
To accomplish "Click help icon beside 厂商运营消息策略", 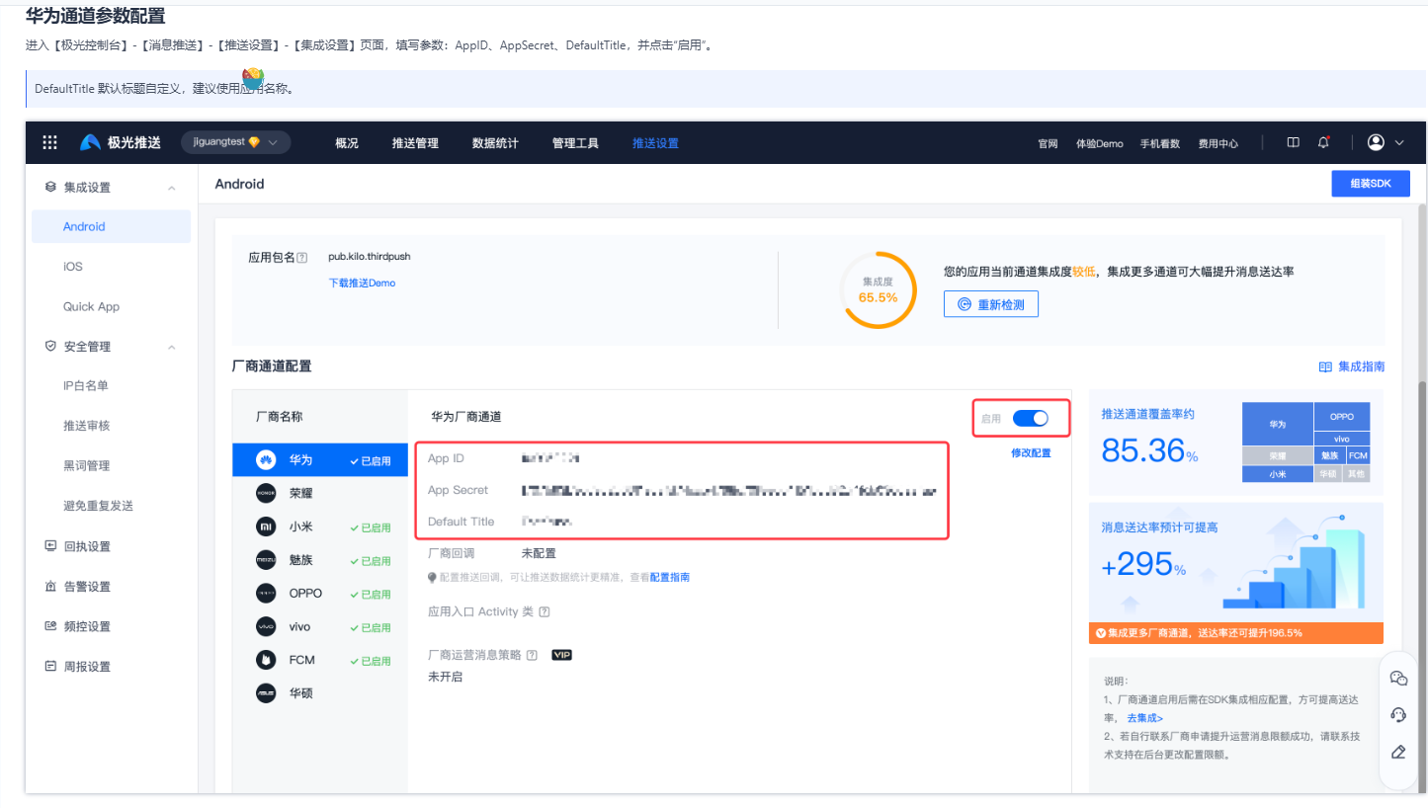I will point(532,655).
